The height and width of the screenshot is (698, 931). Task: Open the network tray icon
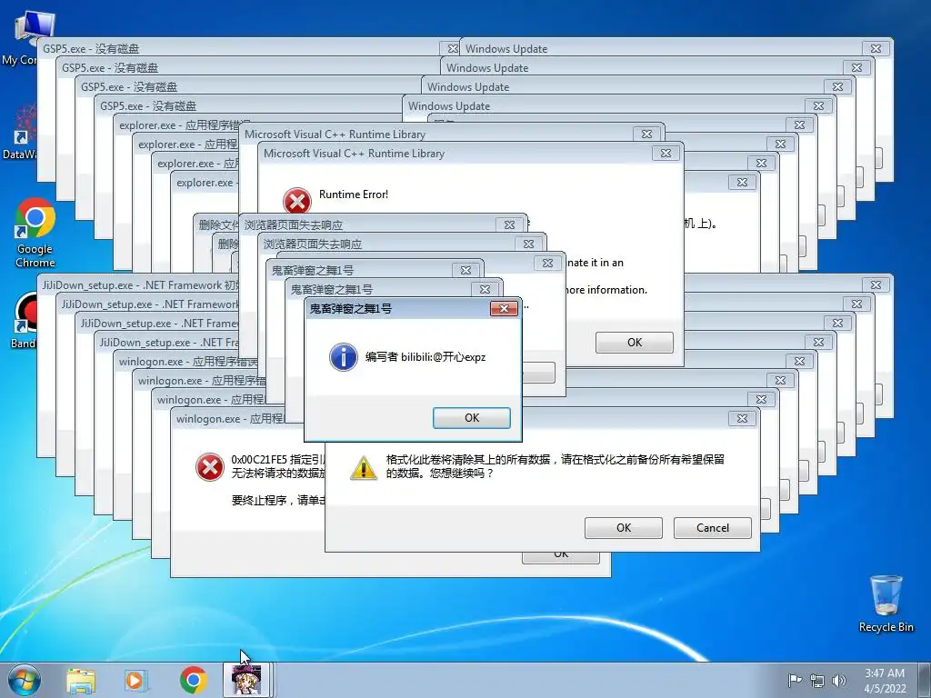(x=817, y=681)
